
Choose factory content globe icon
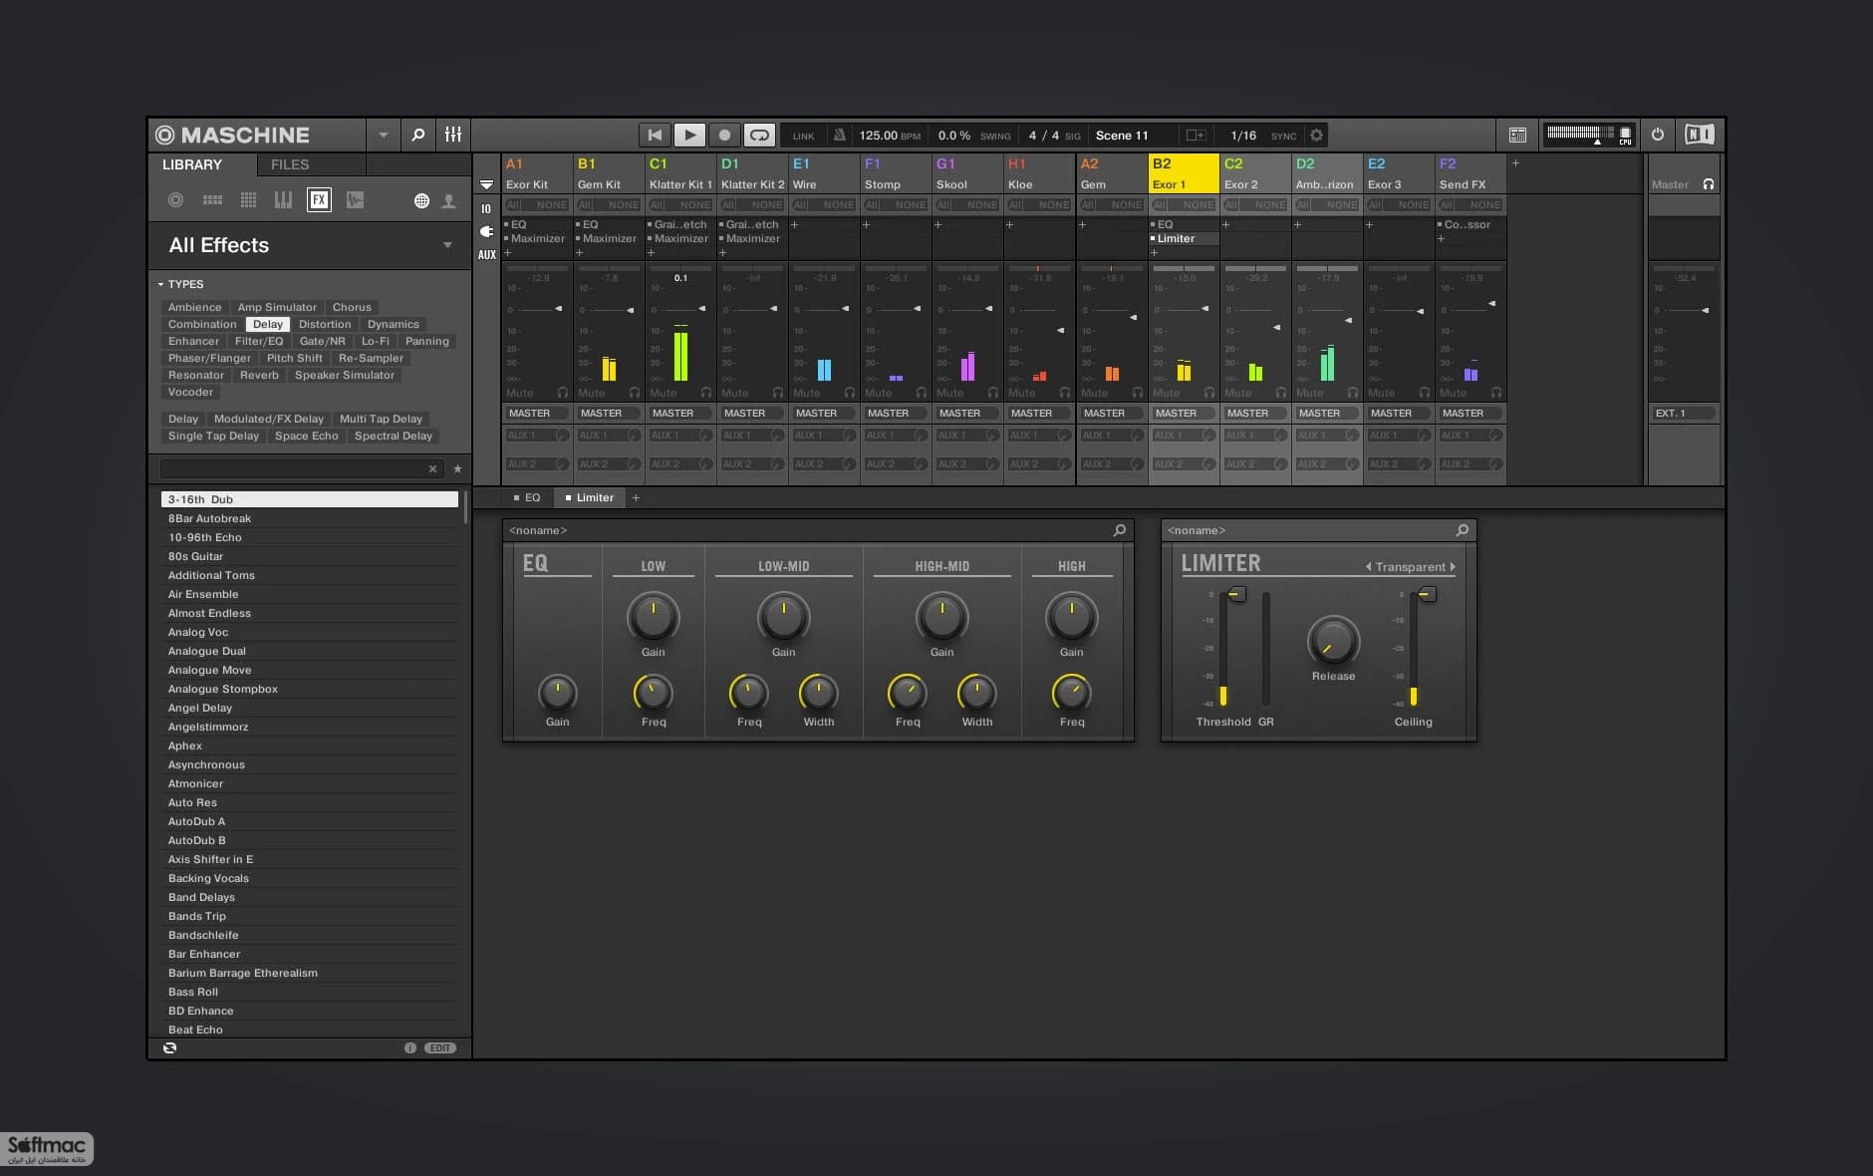click(x=421, y=201)
